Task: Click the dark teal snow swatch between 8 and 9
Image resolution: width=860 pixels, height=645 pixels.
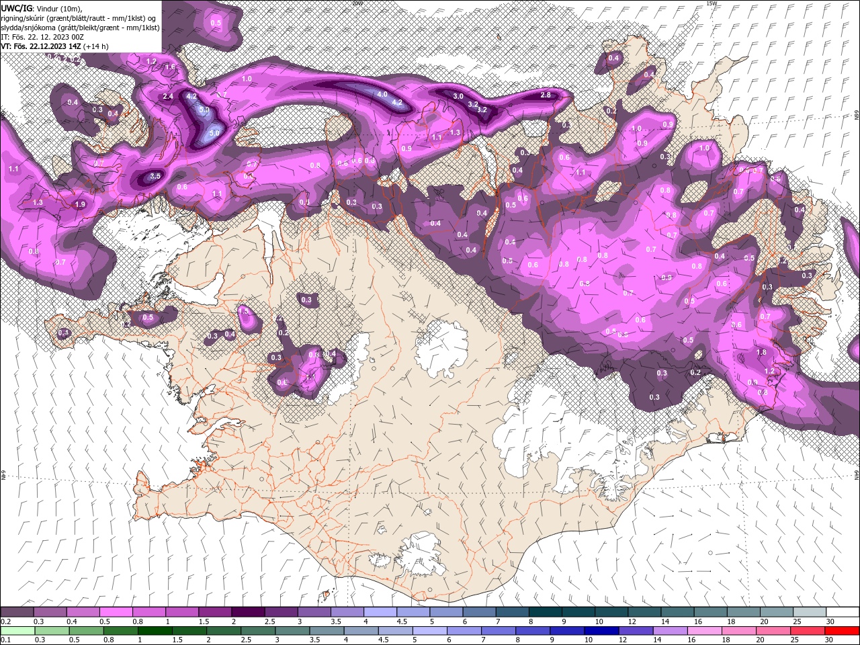Action: [x=546, y=611]
